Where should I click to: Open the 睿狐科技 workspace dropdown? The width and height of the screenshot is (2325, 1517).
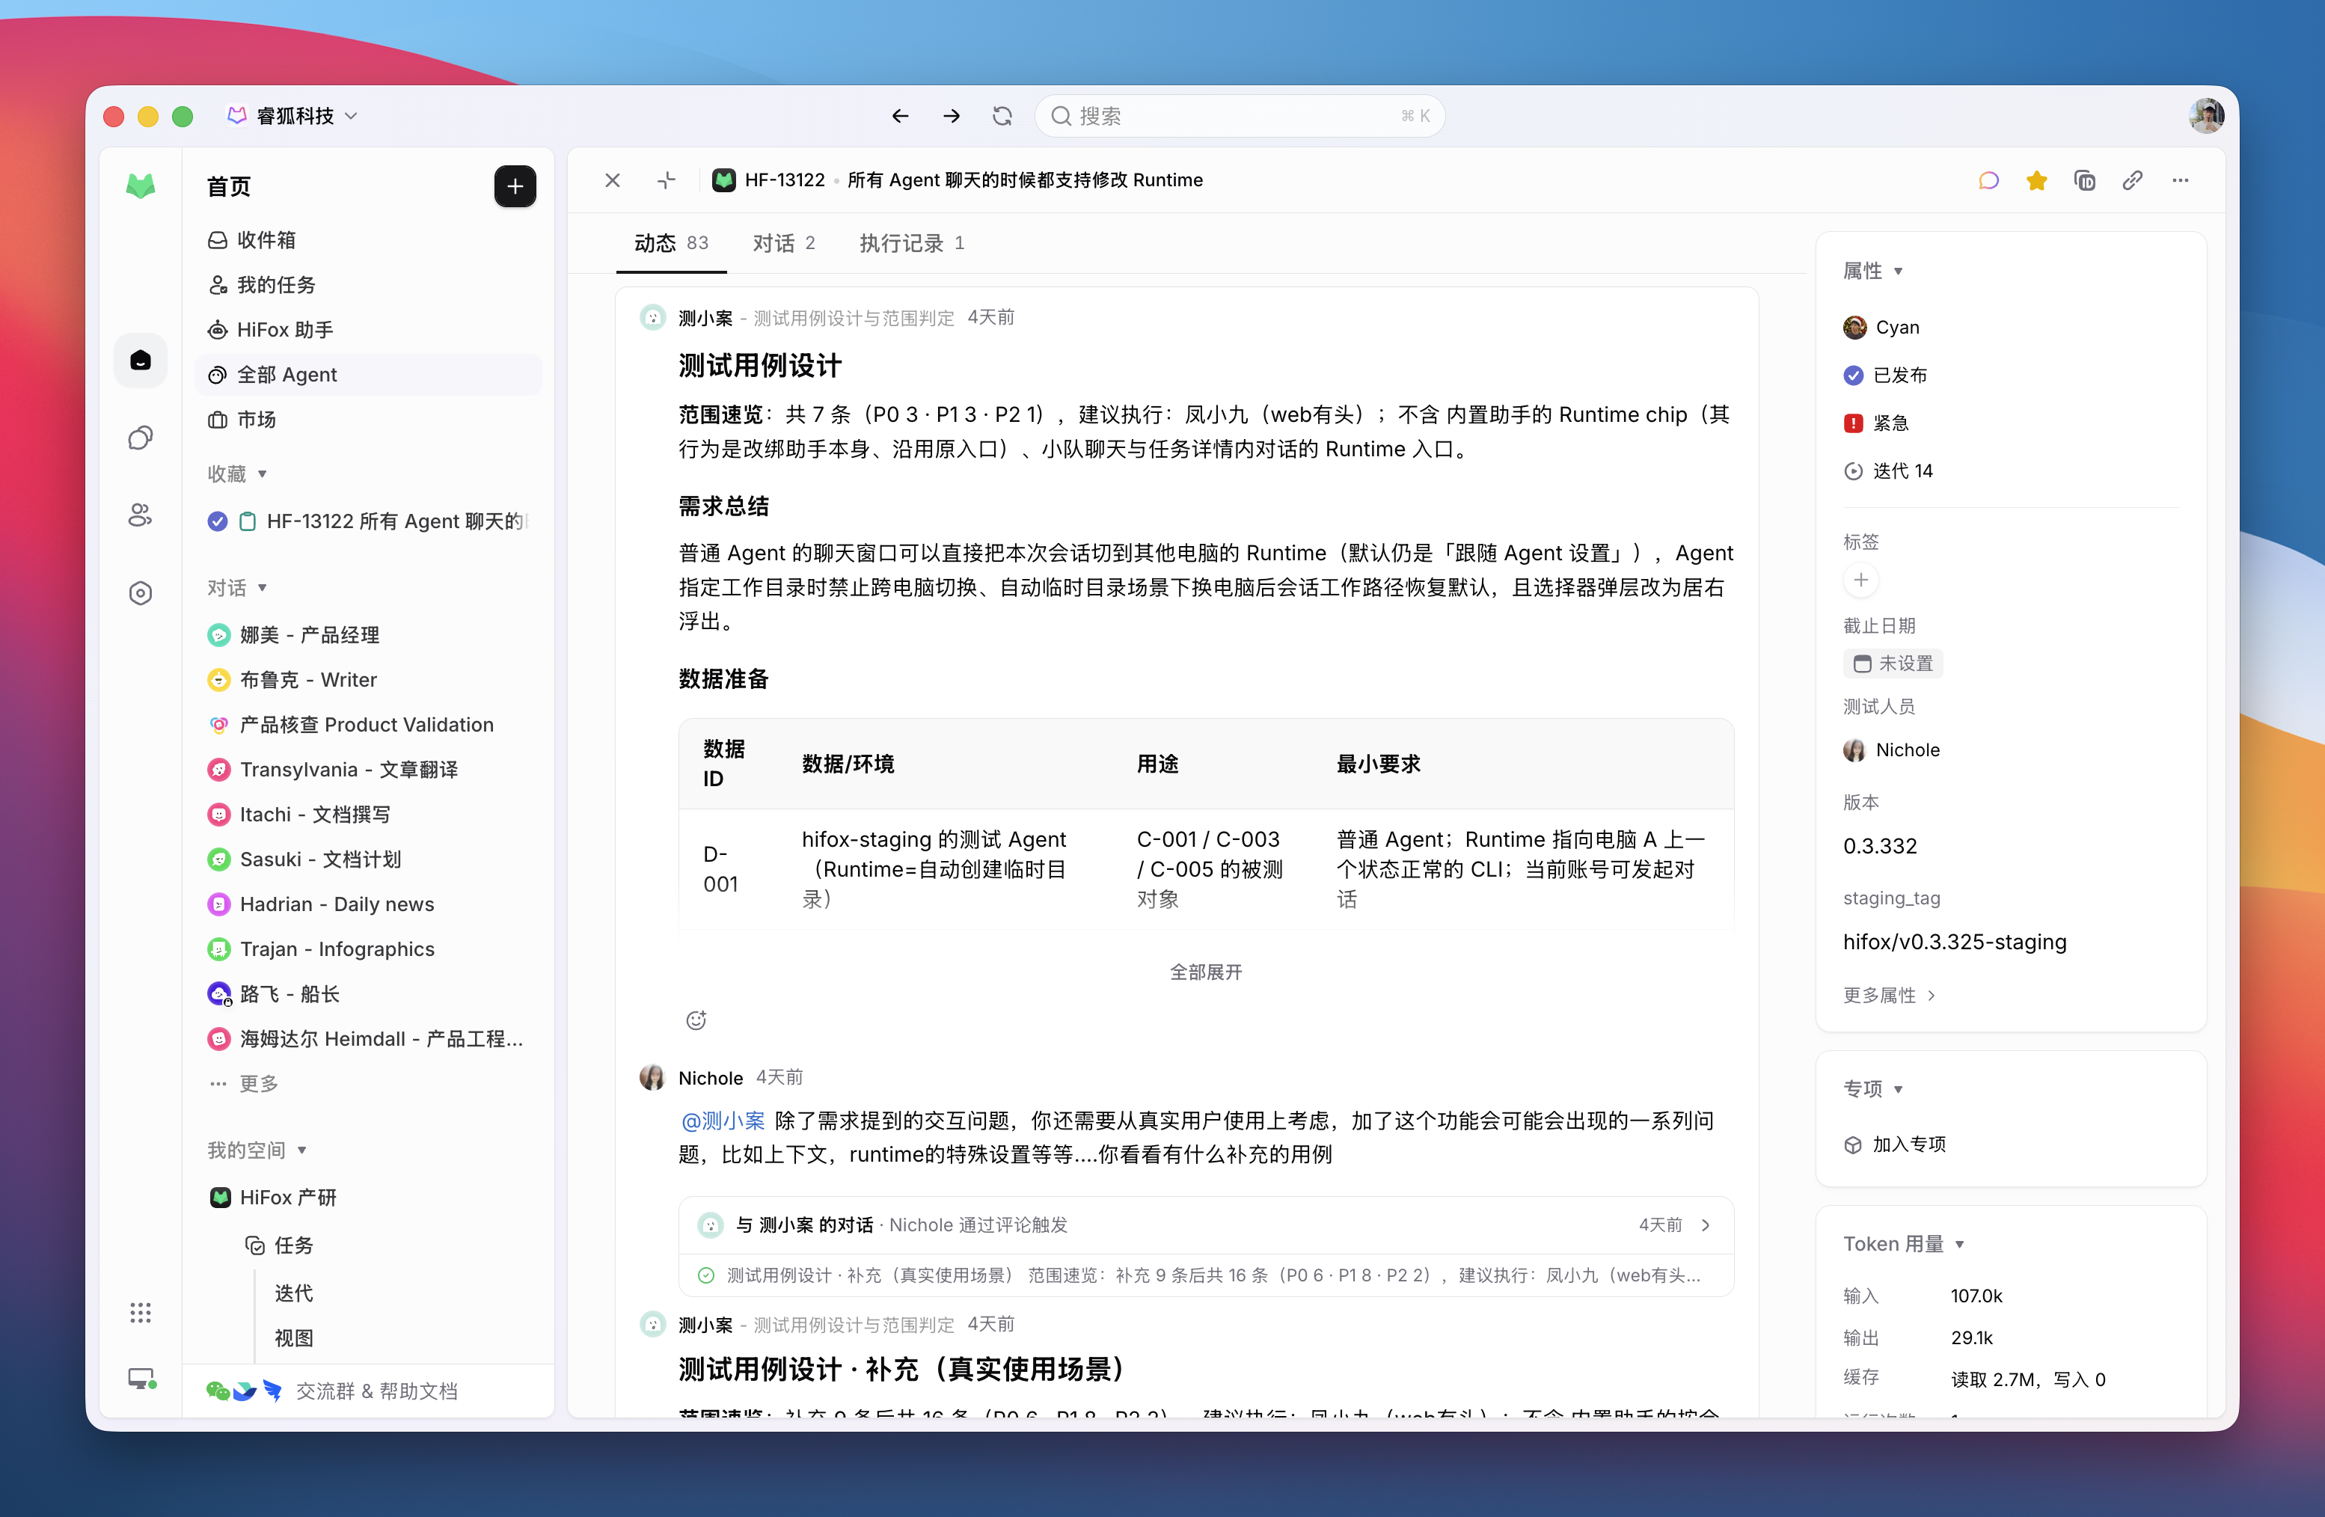coord(293,116)
